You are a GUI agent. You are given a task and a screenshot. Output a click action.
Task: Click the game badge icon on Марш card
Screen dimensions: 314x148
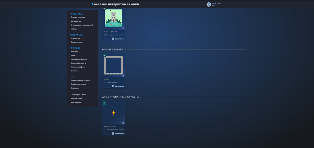pos(104,56)
